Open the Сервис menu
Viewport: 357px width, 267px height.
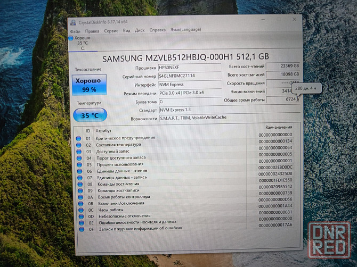pyautogui.click(x=111, y=31)
